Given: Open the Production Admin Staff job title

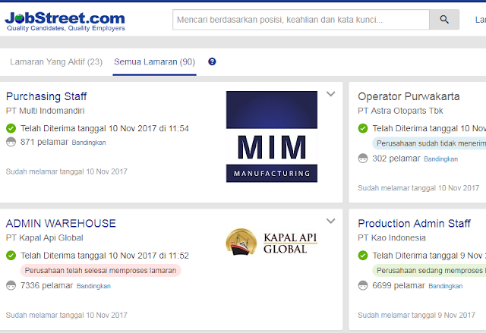Looking at the screenshot, I should [414, 224].
